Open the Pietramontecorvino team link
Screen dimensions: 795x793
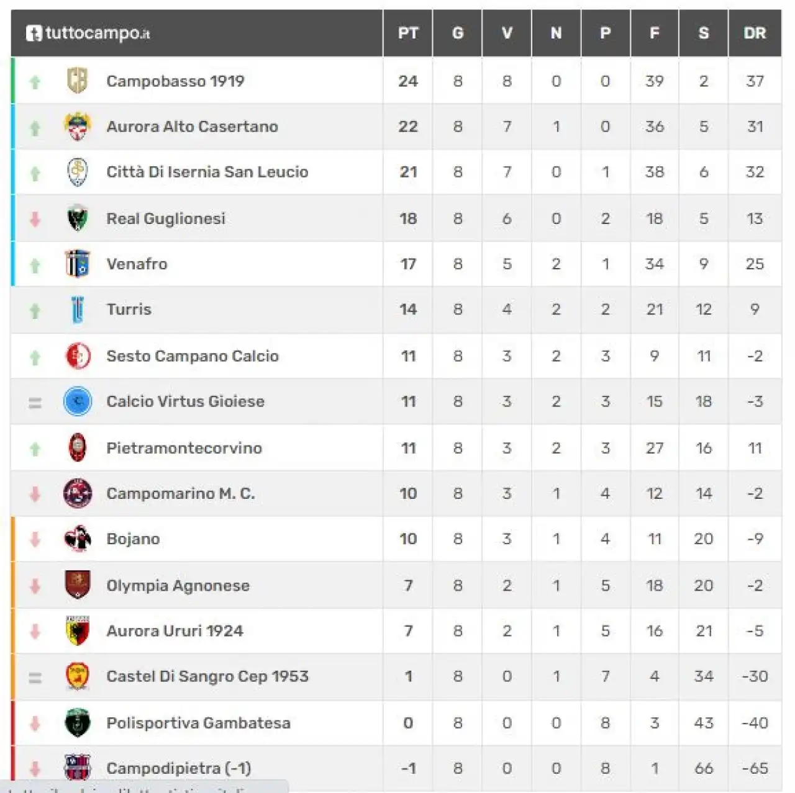(184, 448)
